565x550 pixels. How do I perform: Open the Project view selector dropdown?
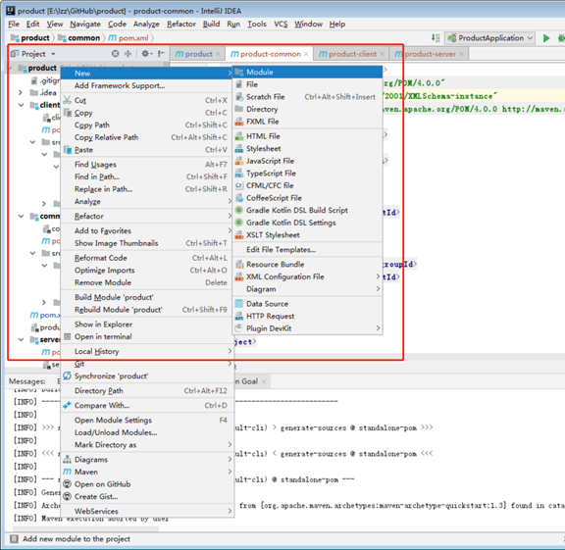click(33, 54)
